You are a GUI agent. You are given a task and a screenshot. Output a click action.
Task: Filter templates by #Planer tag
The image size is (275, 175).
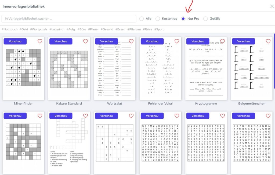click(93, 29)
